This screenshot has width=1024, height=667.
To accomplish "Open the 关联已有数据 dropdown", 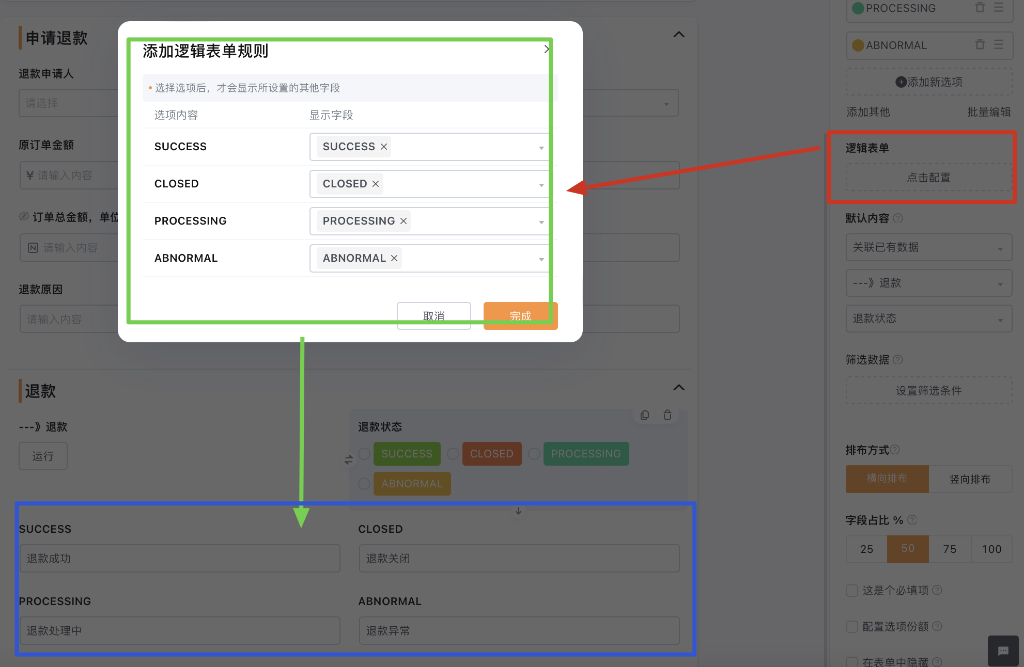I will [929, 247].
